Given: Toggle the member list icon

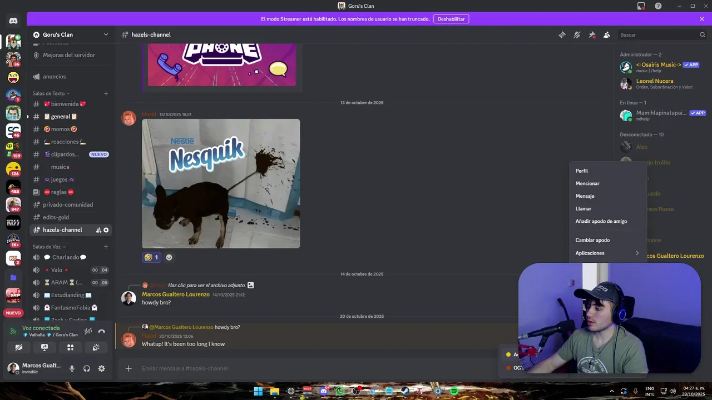Looking at the screenshot, I should [x=606, y=34].
